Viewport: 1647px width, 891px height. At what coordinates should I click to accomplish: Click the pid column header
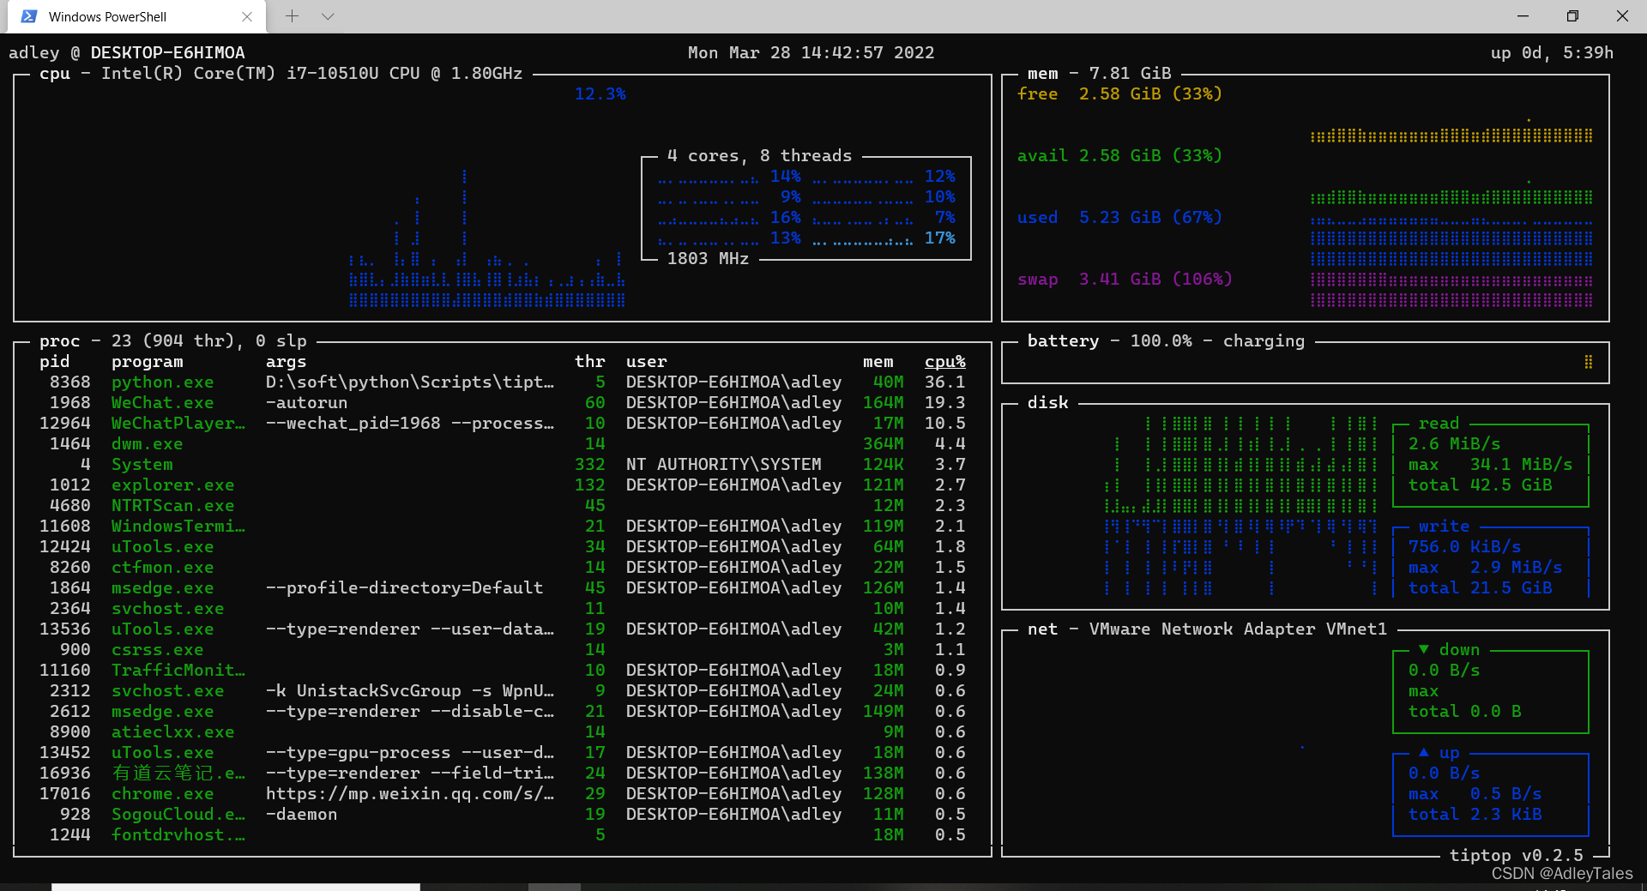coord(55,362)
